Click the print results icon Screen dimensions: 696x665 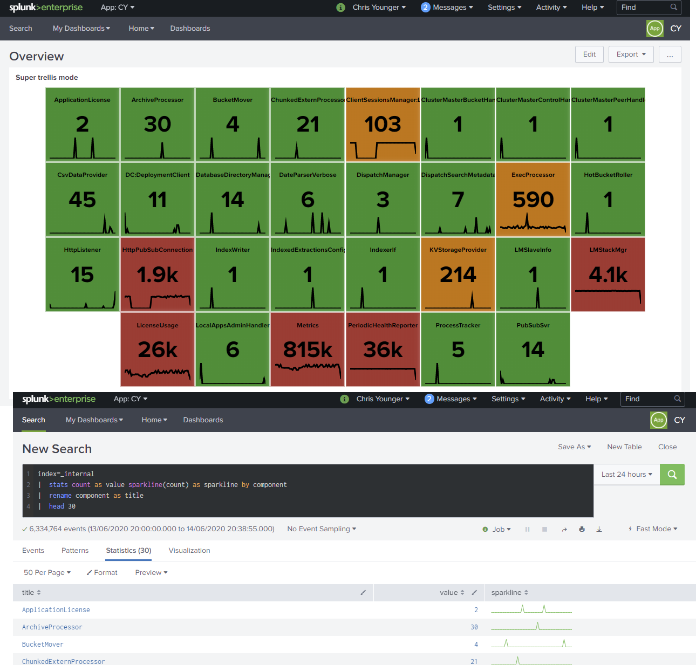[582, 530]
